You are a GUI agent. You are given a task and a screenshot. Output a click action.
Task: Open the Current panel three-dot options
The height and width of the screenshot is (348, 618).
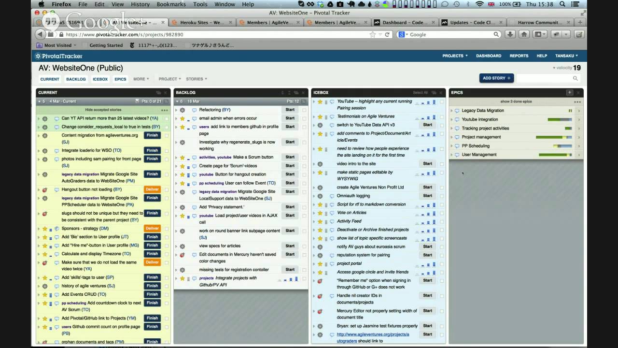(165, 110)
